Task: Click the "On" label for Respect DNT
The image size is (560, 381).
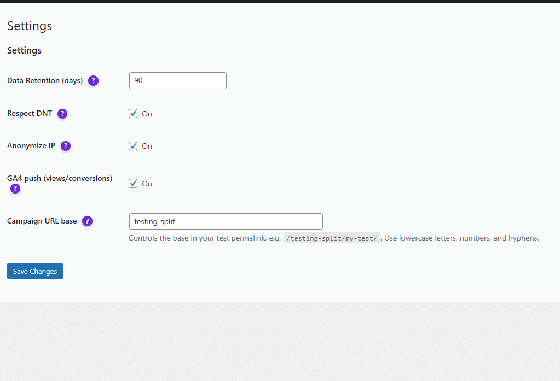Action: point(147,114)
